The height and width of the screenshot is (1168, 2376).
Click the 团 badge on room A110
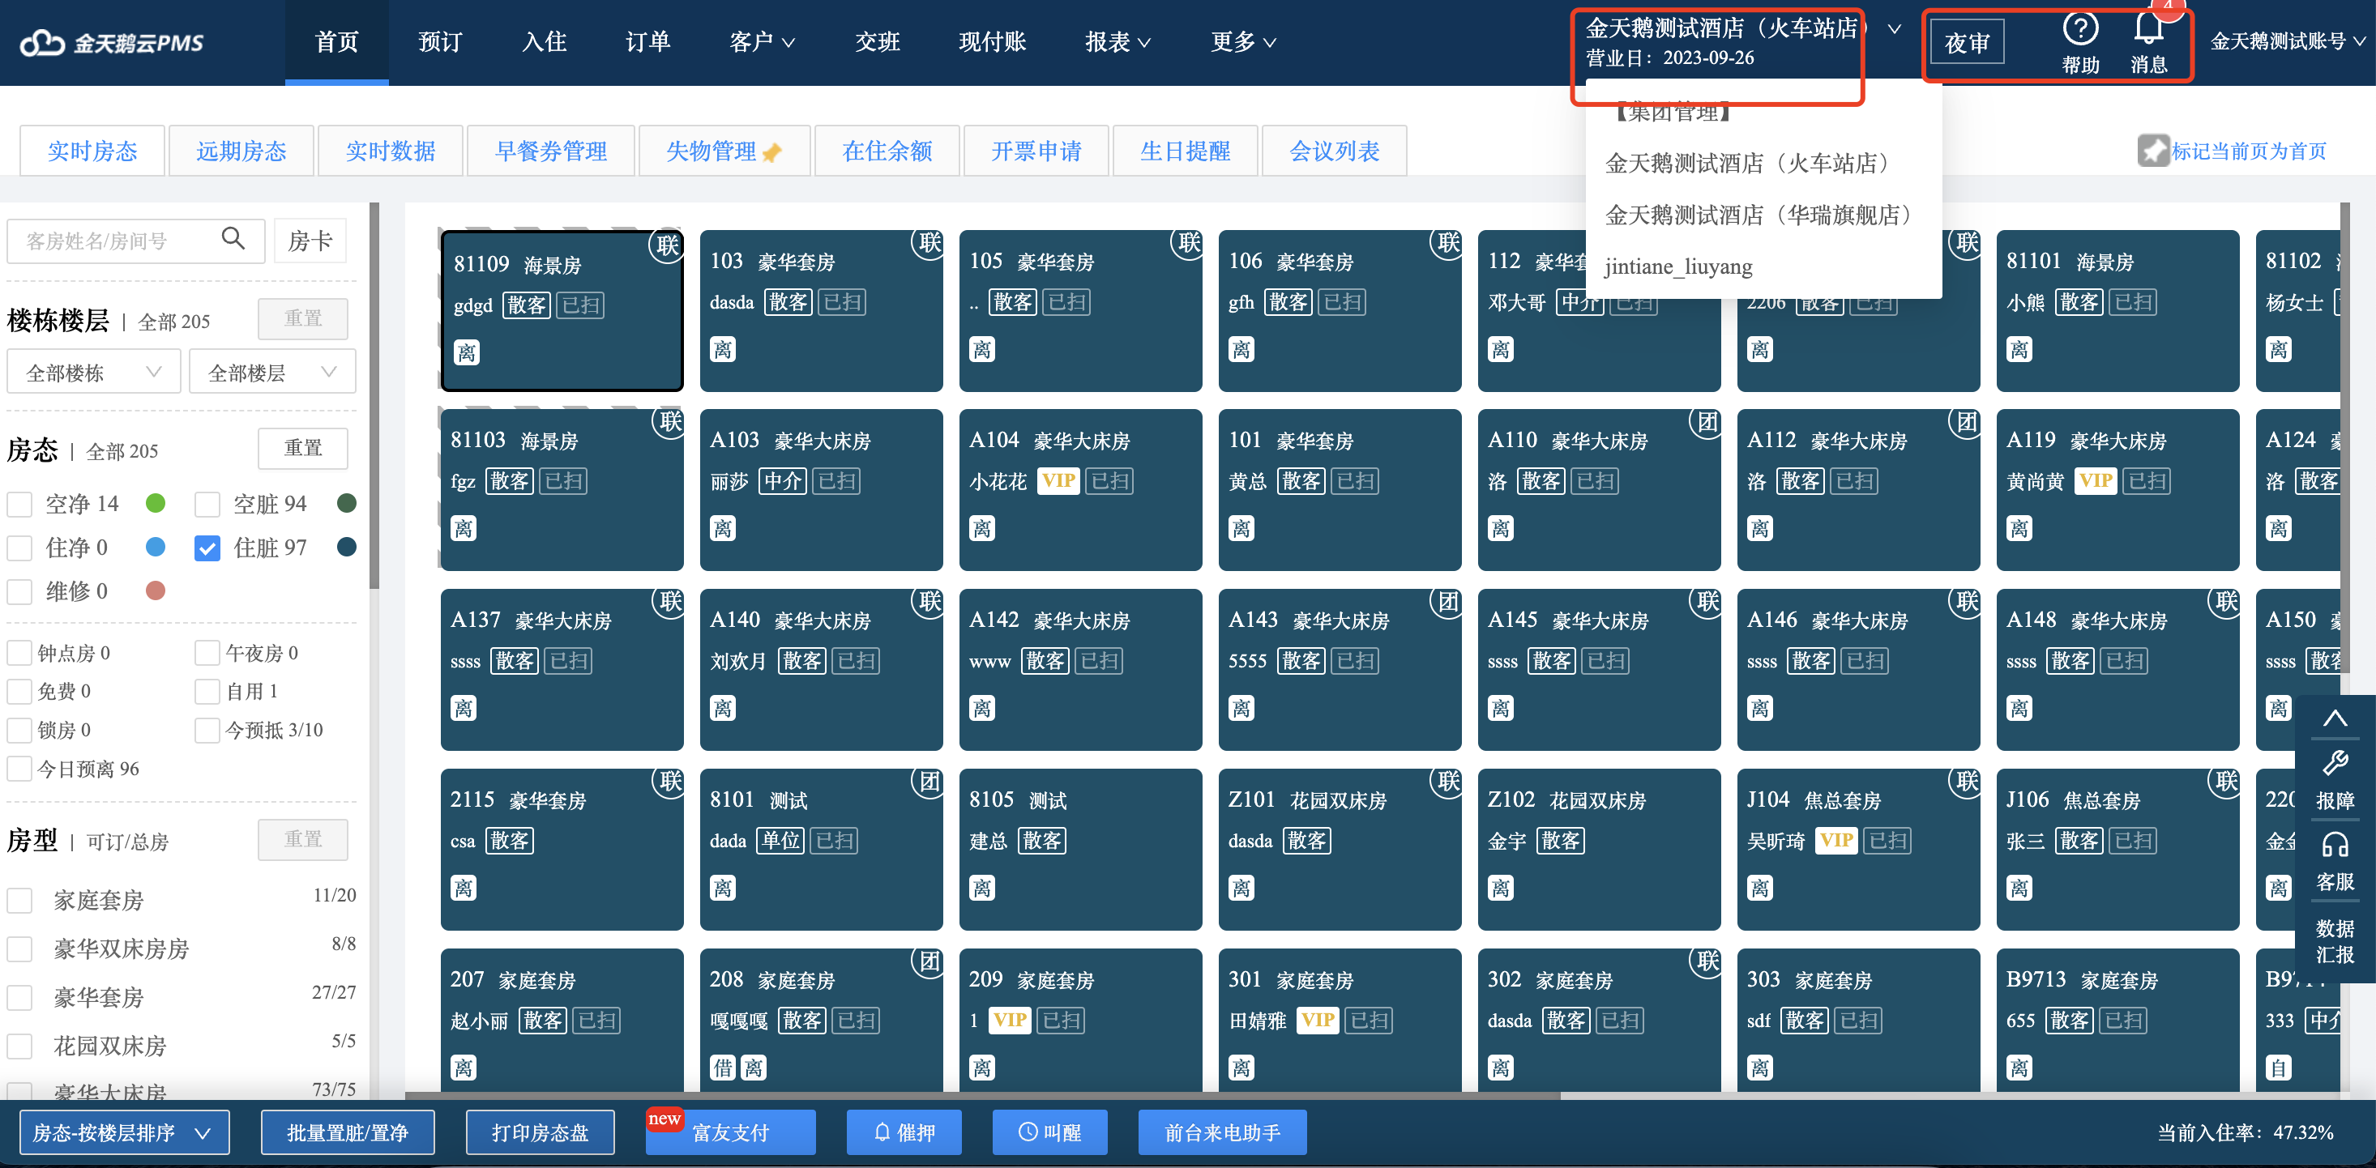1707,423
